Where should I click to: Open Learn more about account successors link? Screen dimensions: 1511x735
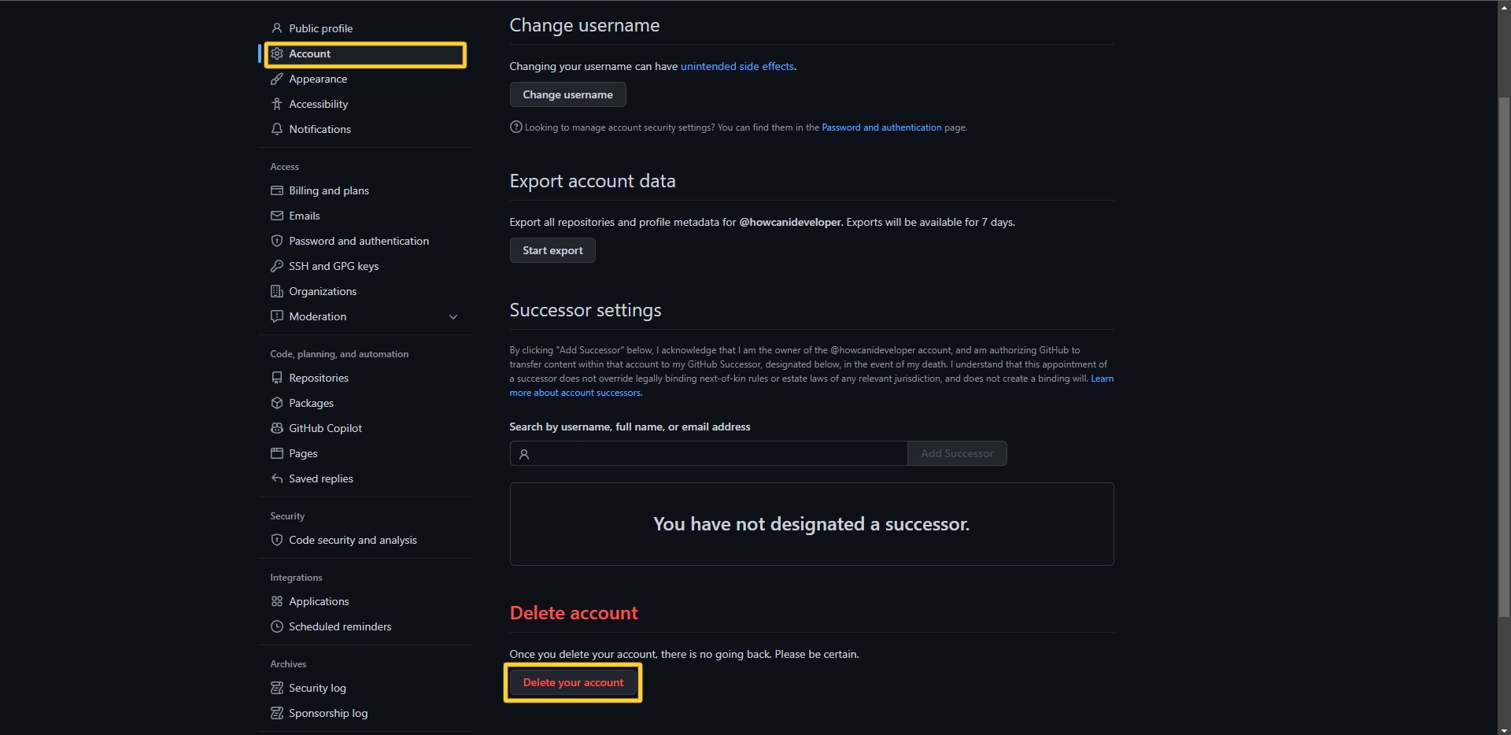pos(575,393)
